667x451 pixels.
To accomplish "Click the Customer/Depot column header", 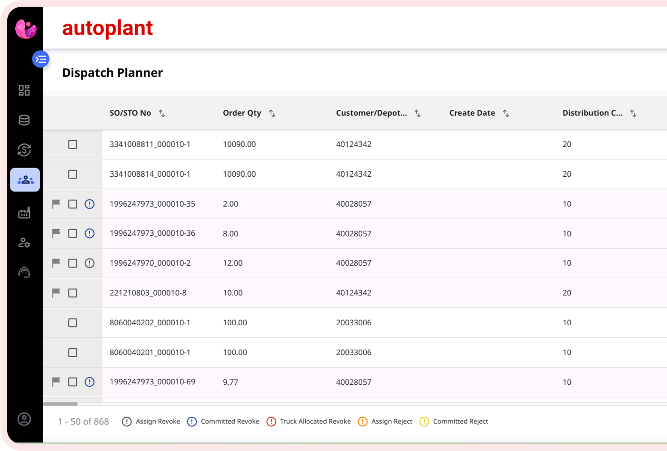I will (x=371, y=113).
